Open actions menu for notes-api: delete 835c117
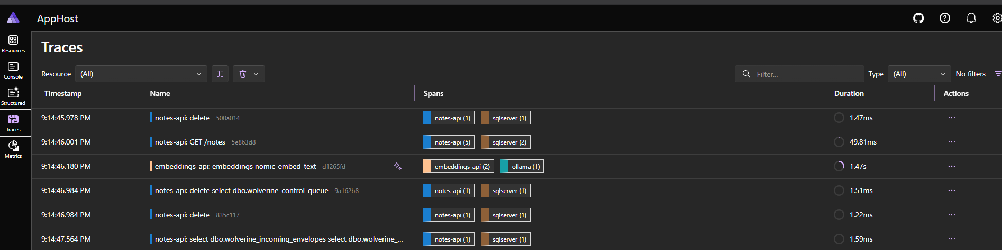 (x=951, y=215)
